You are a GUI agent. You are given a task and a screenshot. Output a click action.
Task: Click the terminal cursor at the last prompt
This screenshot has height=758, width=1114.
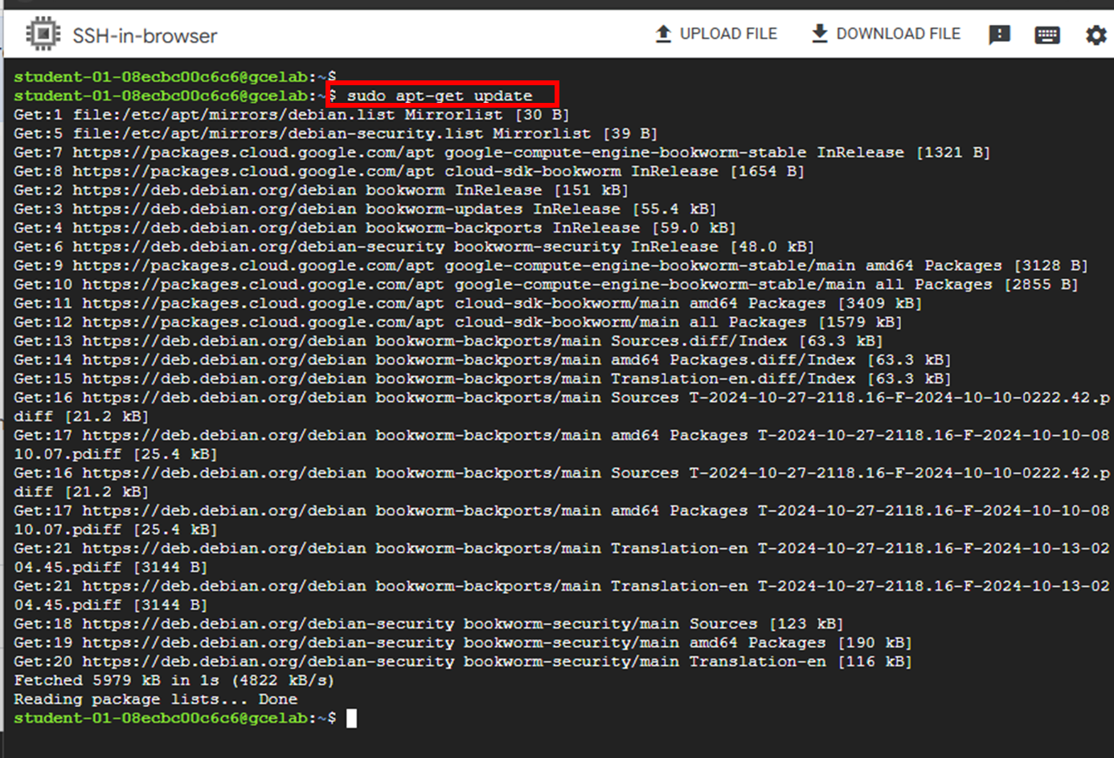click(x=351, y=718)
